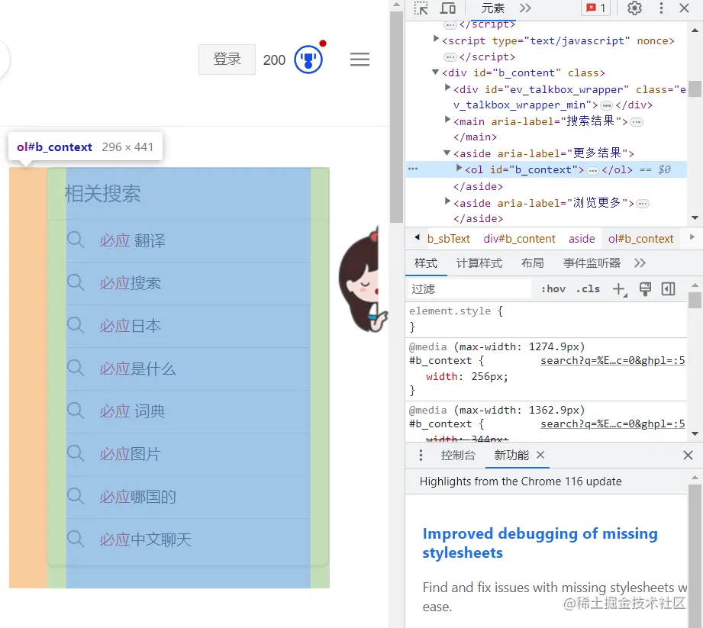The width and height of the screenshot is (703, 628).
Task: Open DevTools settings gear
Action: tap(634, 8)
